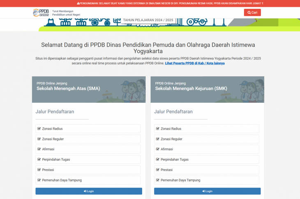
Task: Select Perpindahan Tugas under SMA
Action: (88, 159)
